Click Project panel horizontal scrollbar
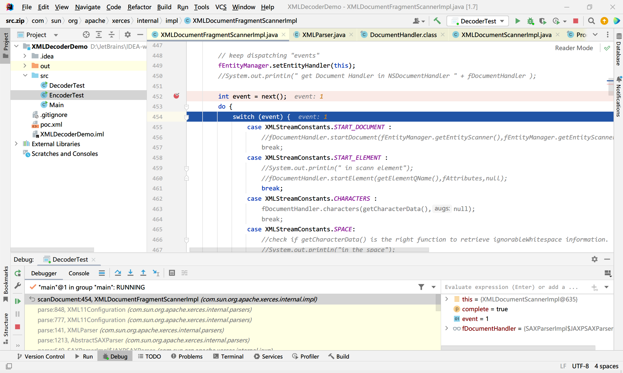Viewport: 623px width, 373px height. tap(53, 250)
